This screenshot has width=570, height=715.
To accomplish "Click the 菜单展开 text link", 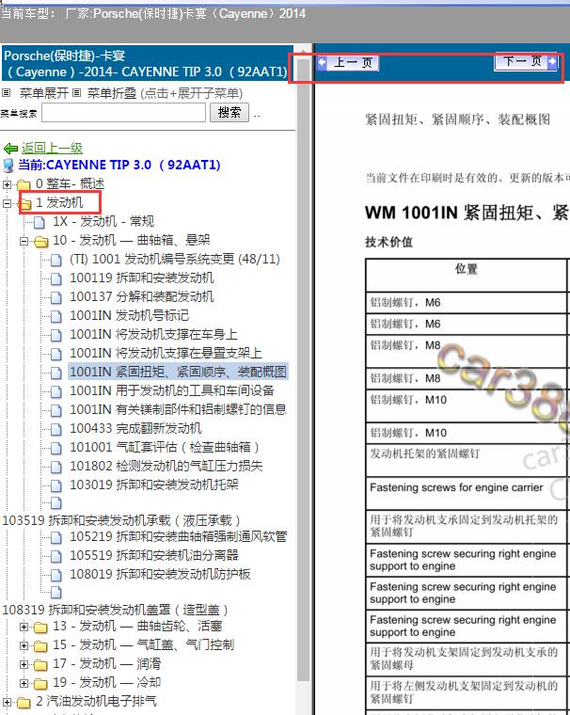I will point(43,93).
